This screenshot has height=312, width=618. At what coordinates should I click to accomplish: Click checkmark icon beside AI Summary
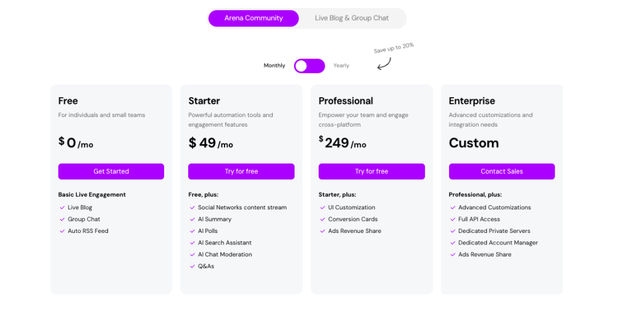click(193, 220)
